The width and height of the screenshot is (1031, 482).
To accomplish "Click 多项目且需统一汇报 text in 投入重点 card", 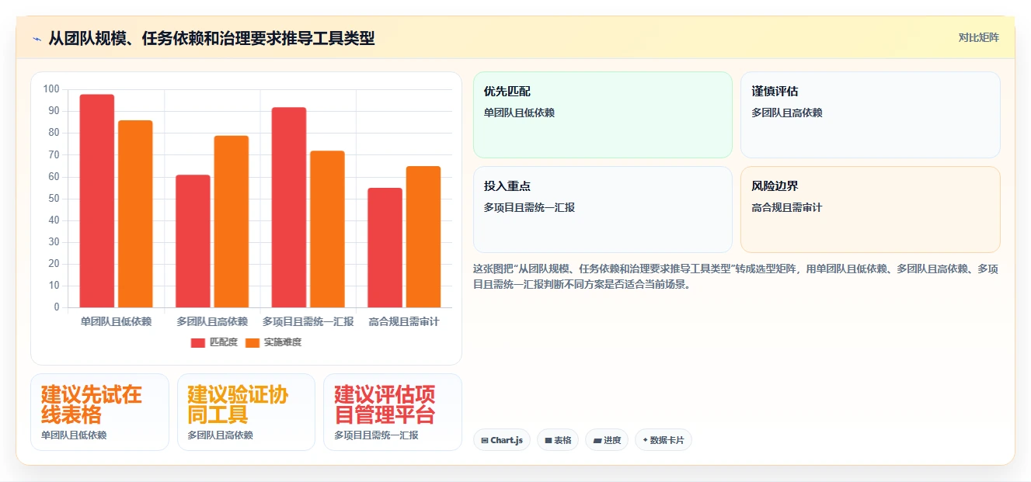I will click(529, 208).
